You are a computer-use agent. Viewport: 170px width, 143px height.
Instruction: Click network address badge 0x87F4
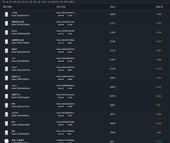click(x=61, y=79)
